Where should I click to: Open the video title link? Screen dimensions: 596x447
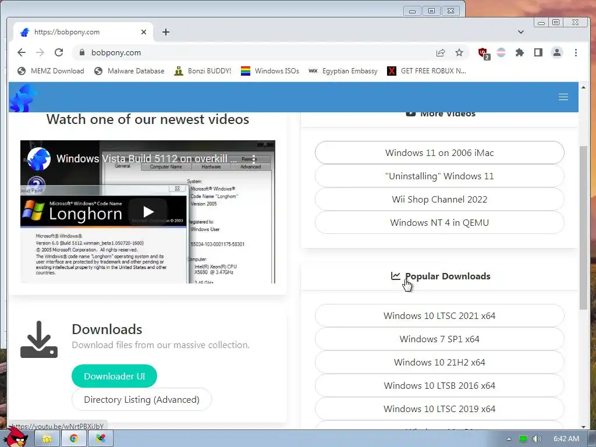tap(146, 158)
